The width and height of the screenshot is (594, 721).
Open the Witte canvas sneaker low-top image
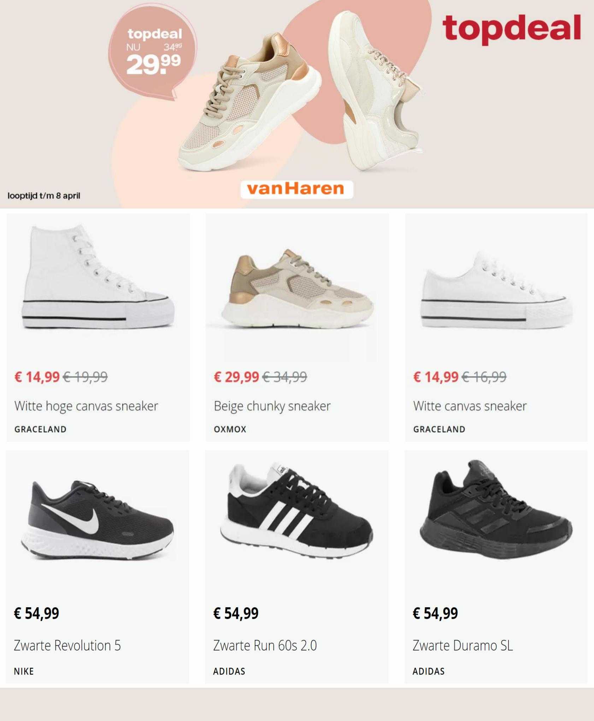(496, 290)
